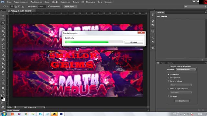Click the Уточн. край refine edge button
The image size is (207, 116).
click(70, 6)
